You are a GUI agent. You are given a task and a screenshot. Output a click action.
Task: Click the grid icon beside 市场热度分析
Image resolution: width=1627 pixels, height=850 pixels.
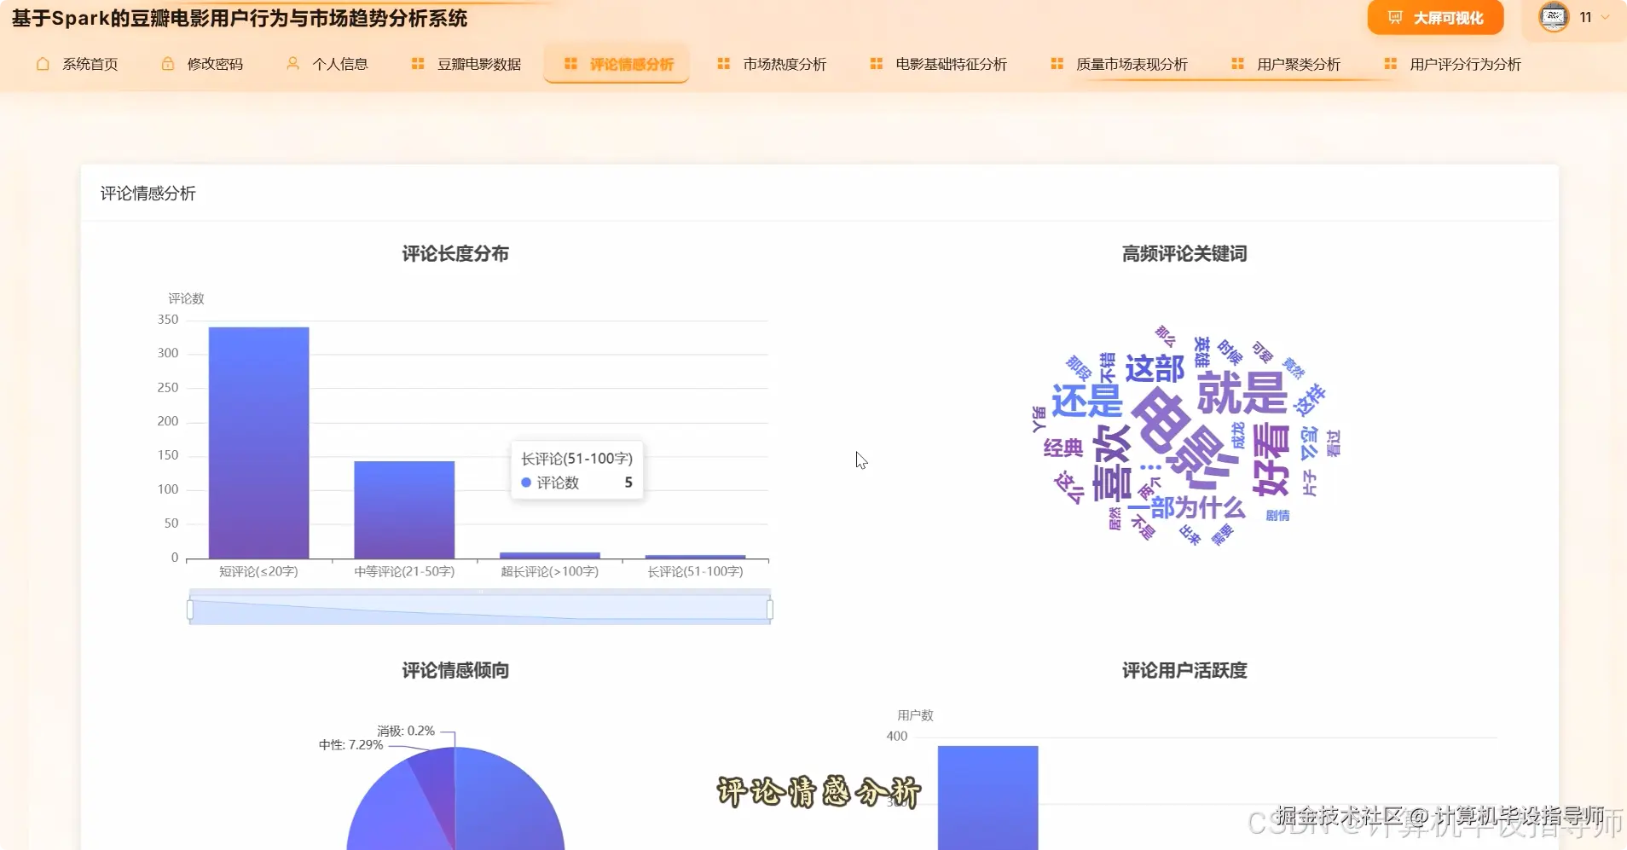[723, 64]
